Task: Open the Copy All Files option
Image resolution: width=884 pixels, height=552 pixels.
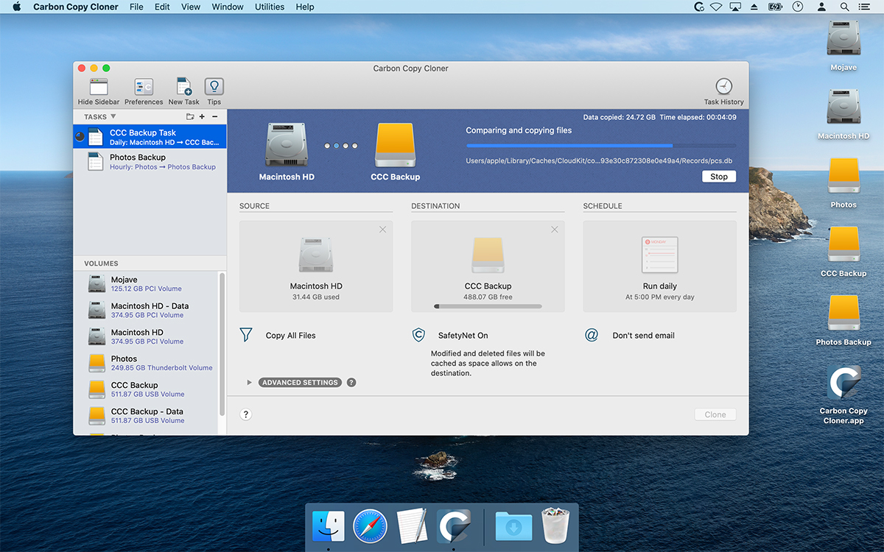Action: pos(290,336)
